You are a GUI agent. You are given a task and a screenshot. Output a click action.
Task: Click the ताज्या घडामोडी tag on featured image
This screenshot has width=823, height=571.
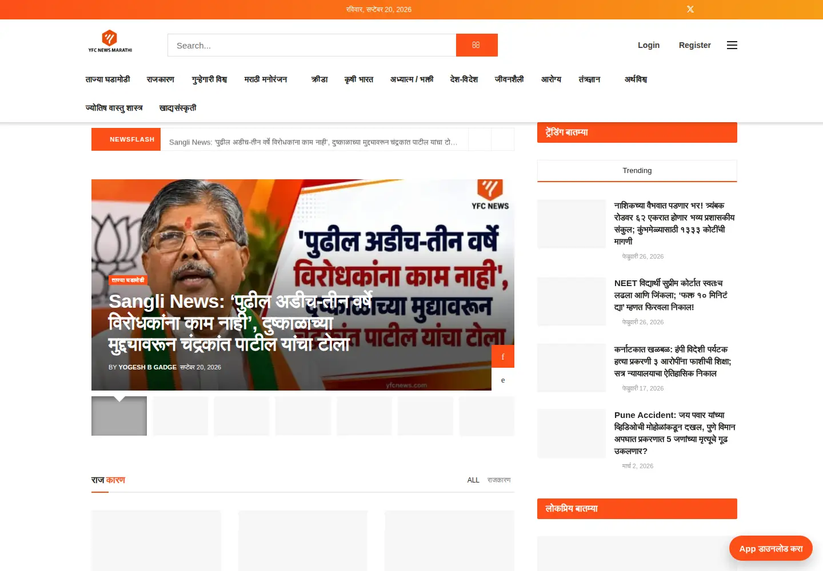coord(128,280)
